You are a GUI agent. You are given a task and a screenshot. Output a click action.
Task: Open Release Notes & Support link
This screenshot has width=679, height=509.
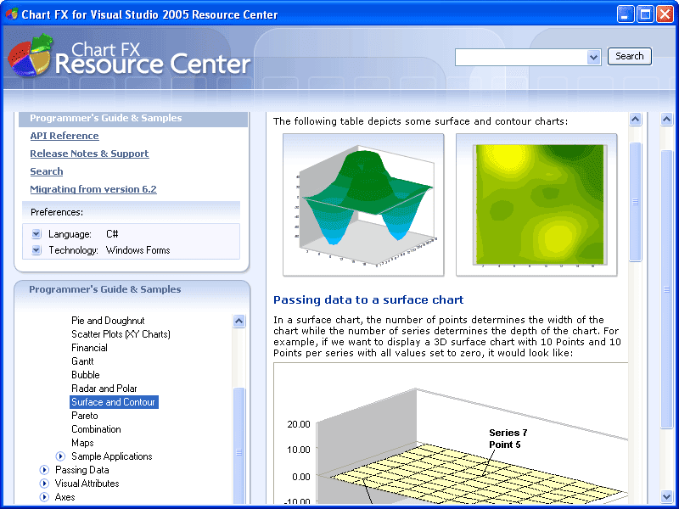[x=89, y=154]
